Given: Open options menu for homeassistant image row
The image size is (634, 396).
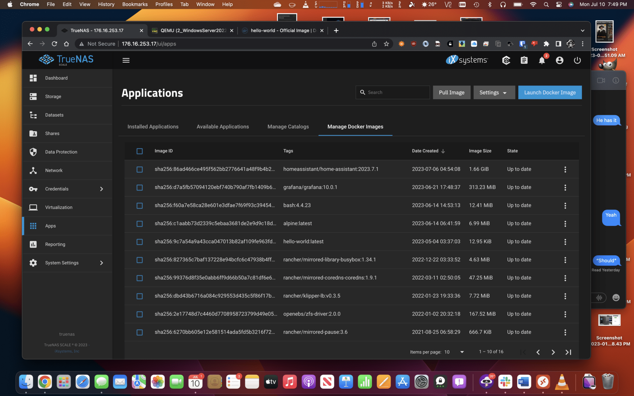Looking at the screenshot, I should coord(565,169).
